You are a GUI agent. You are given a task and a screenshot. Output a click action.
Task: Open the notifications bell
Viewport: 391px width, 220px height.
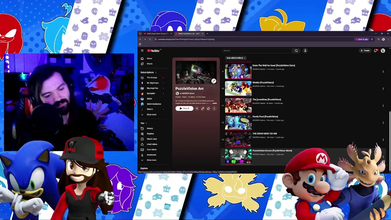pyautogui.click(x=376, y=51)
